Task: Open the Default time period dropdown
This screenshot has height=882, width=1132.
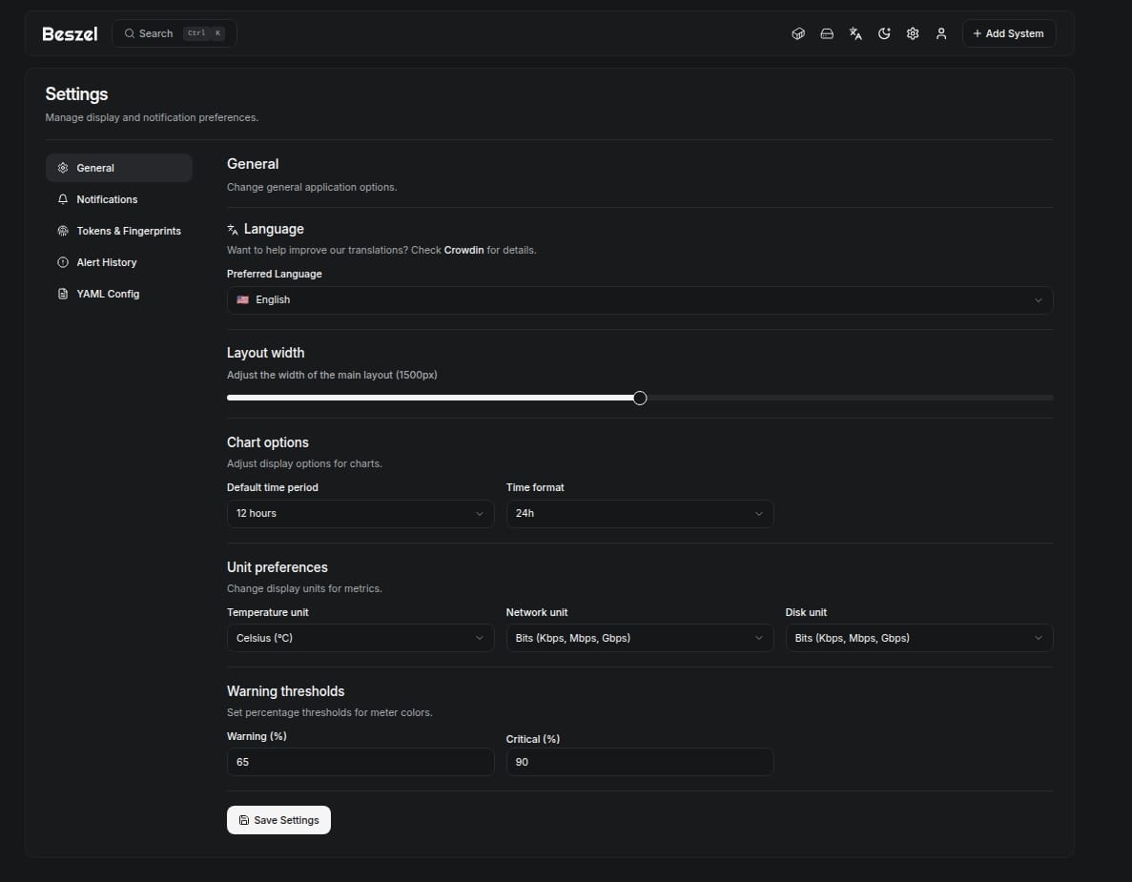Action: point(360,513)
